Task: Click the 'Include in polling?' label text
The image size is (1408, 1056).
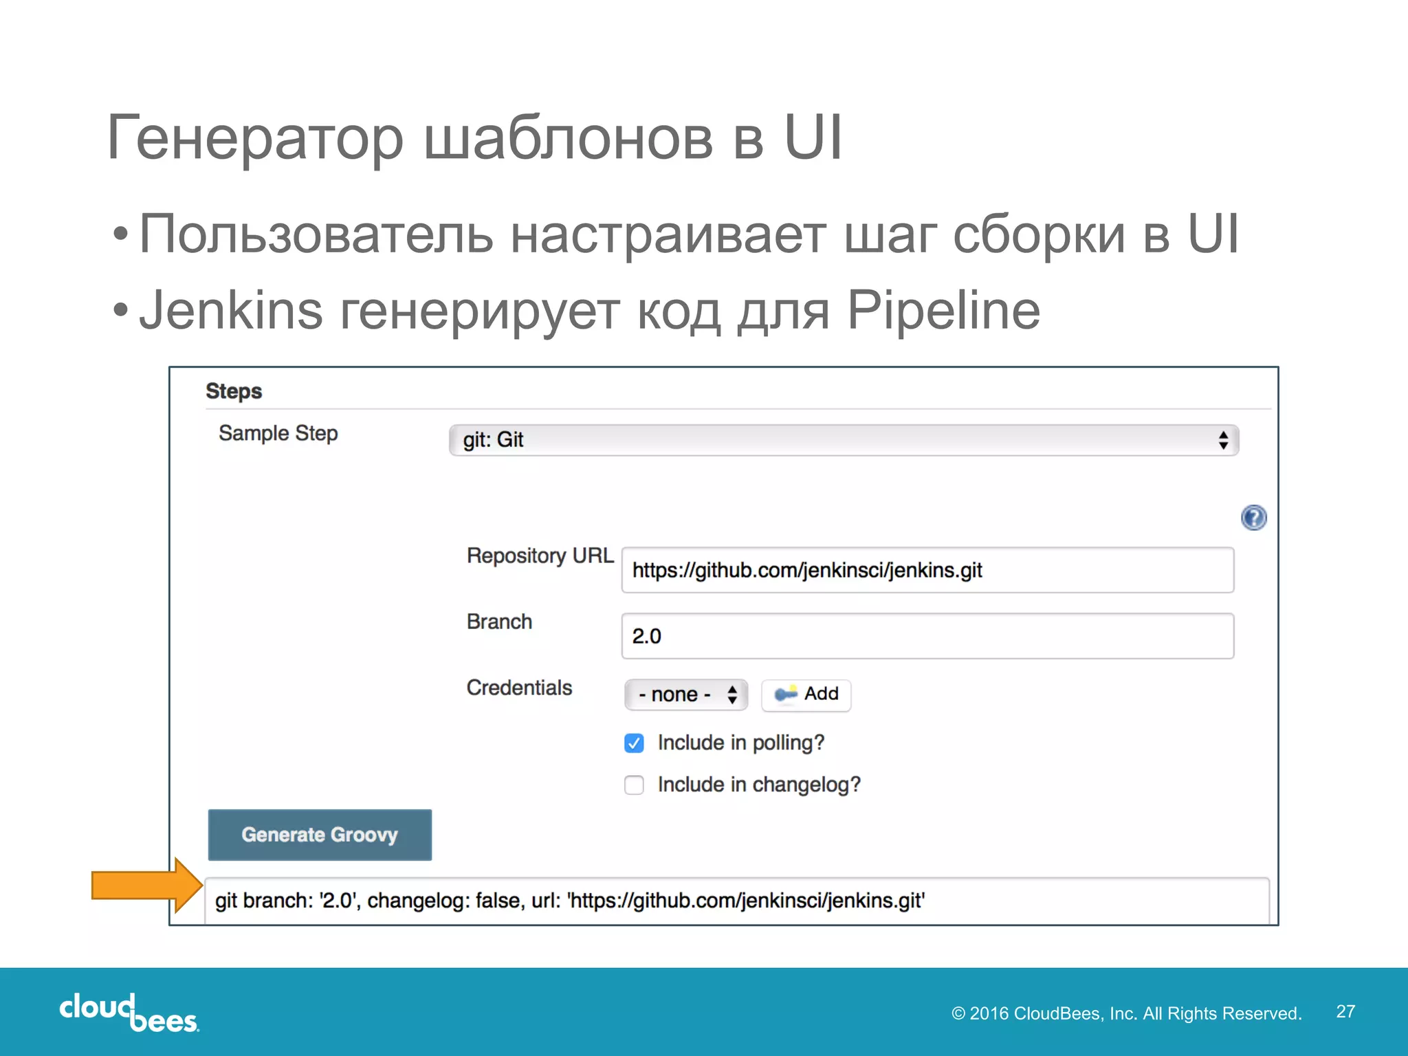Action: 741,743
